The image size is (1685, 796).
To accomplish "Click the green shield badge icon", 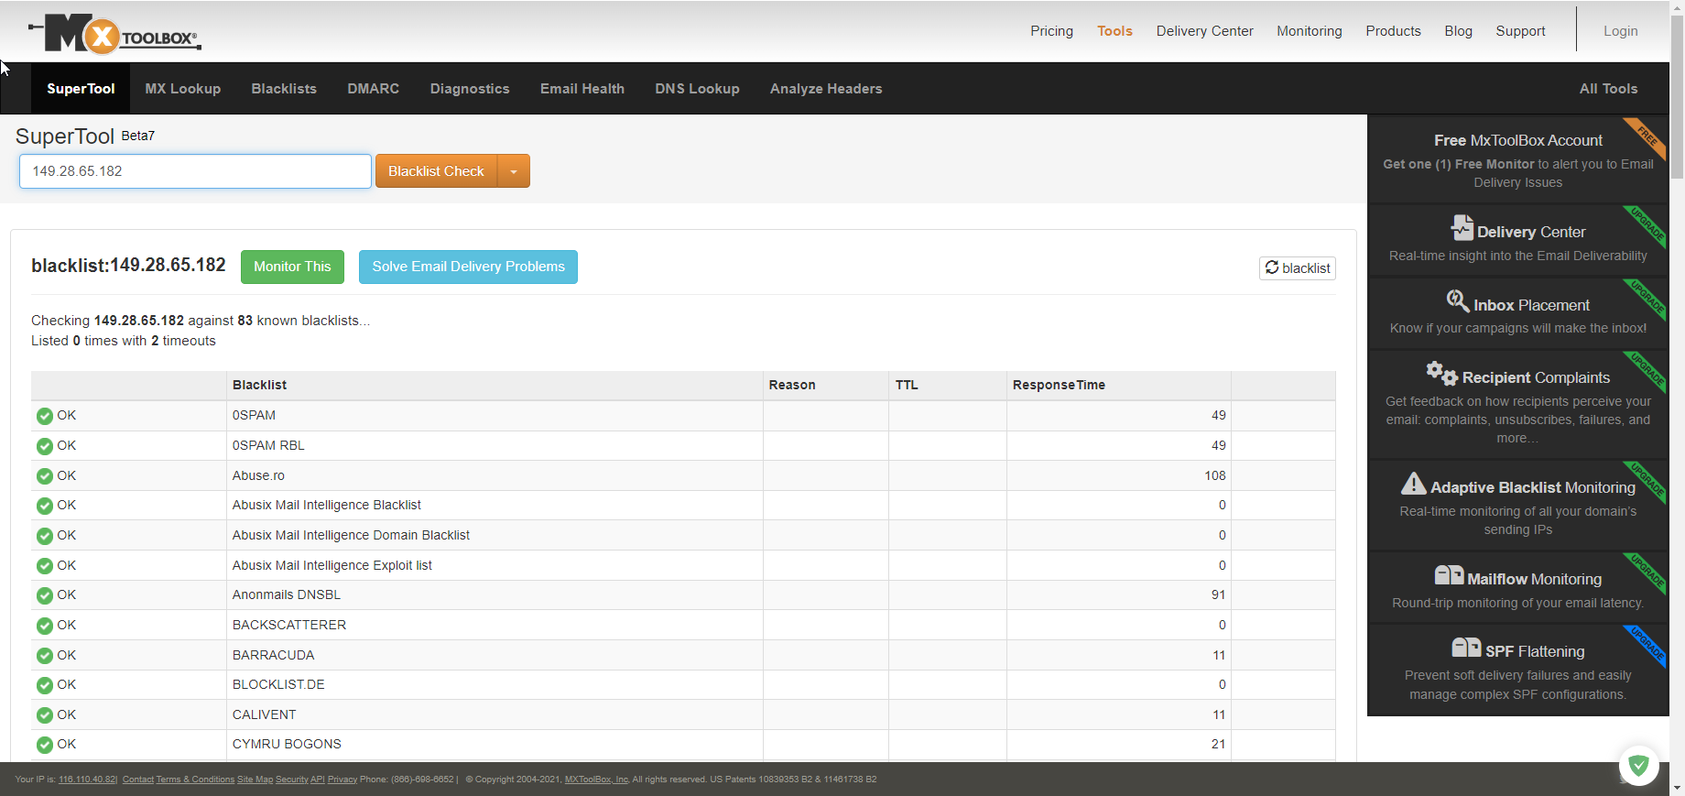I will [1638, 766].
